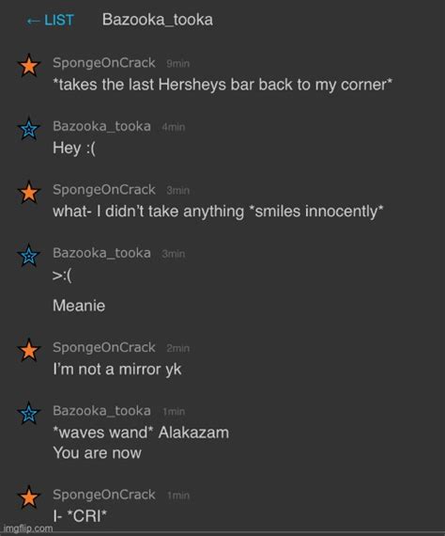Open SpongeOnCrack username on 'smiles innocently' message

pos(104,190)
